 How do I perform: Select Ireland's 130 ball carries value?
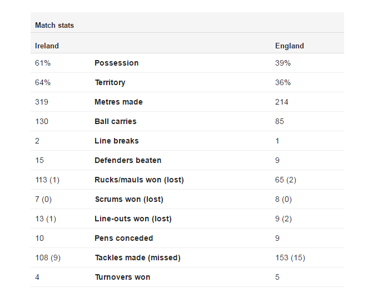point(42,121)
